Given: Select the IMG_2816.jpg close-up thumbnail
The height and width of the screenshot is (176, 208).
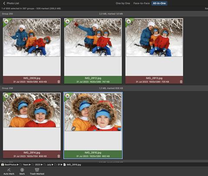Looking at the screenshot, I should click(x=93, y=112).
